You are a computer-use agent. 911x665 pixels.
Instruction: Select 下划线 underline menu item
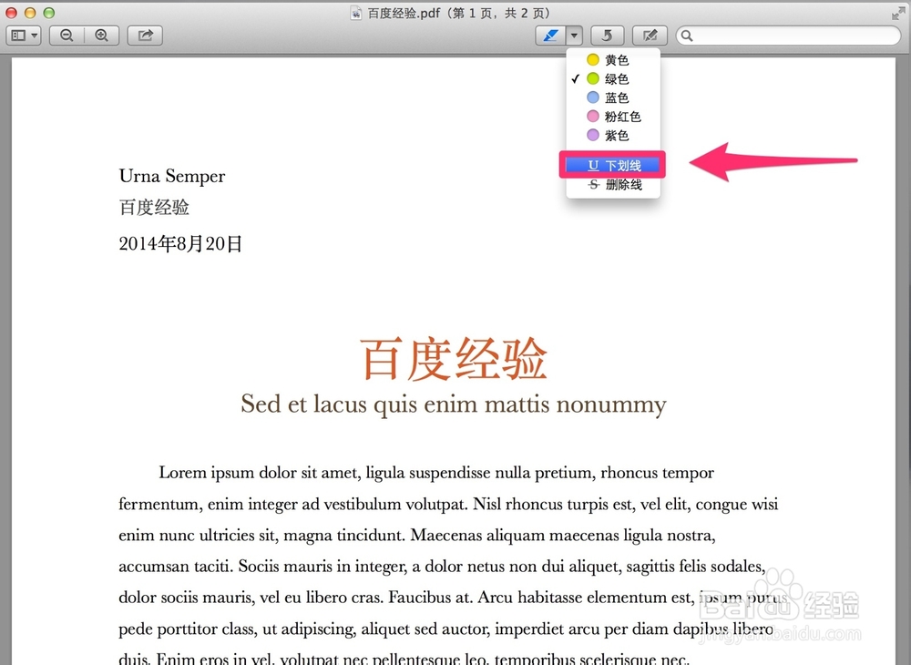pyautogui.click(x=613, y=166)
